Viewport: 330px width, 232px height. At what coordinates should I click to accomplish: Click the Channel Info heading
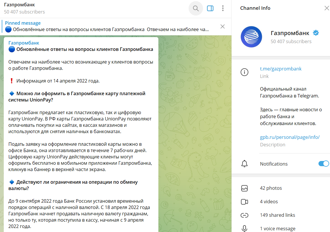tap(255, 8)
